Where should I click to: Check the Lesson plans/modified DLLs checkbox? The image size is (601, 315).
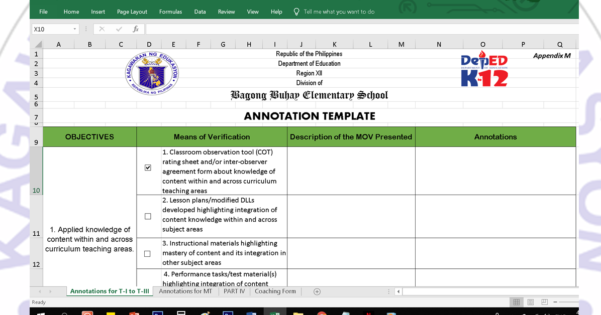tap(148, 216)
